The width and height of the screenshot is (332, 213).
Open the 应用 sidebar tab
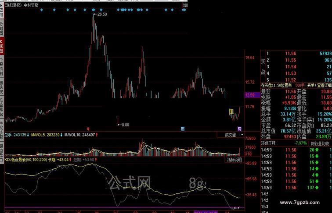(1, 10)
